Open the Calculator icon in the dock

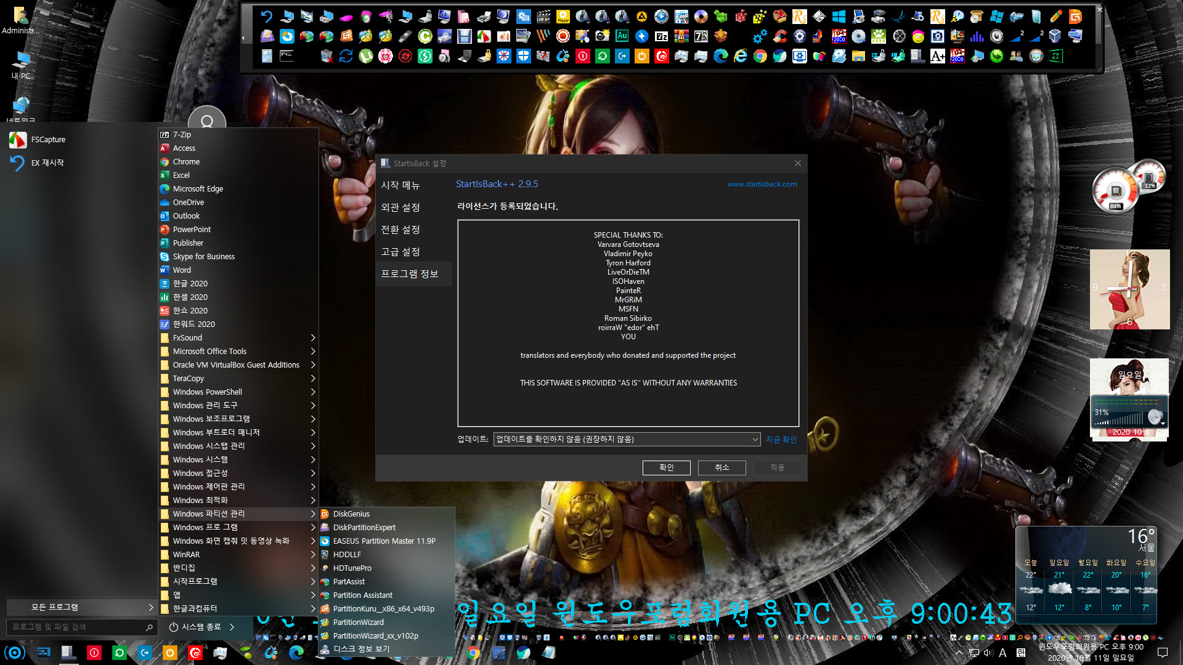[267, 56]
